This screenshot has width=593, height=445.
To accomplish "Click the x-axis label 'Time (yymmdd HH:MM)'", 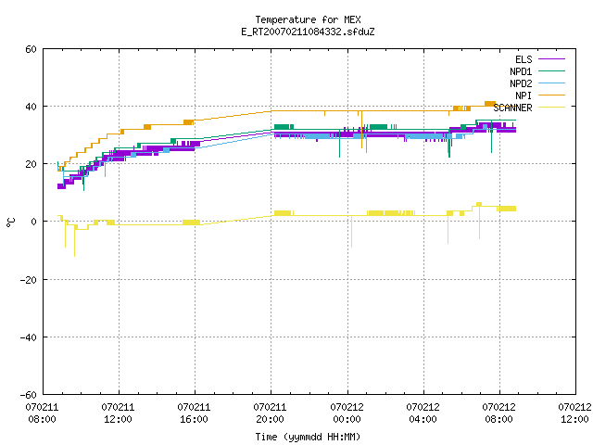I will 308,437.
